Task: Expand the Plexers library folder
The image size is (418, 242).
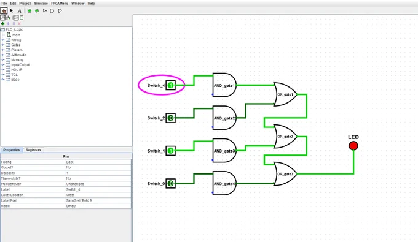Action: pos(3,50)
